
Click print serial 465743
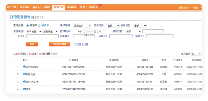(x=178, y=67)
